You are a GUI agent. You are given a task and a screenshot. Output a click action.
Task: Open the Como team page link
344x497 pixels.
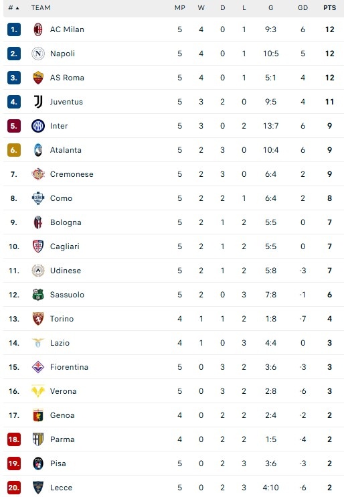[61, 198]
